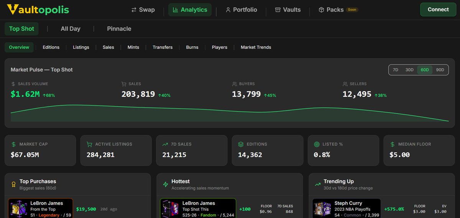Click the trend arrow icon in 7D Sales card

click(x=165, y=144)
